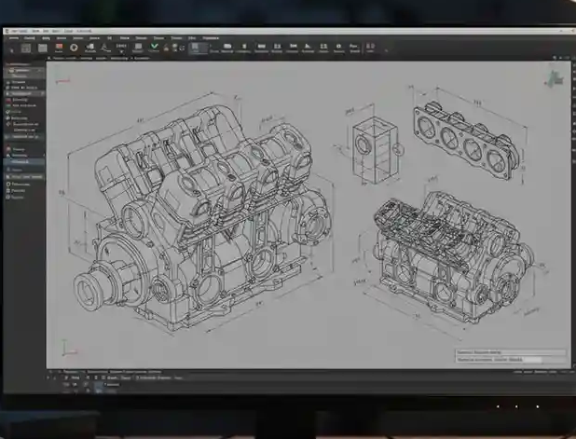Click the first square icon in the toolbar
576x439 pixels.
[x=25, y=47]
